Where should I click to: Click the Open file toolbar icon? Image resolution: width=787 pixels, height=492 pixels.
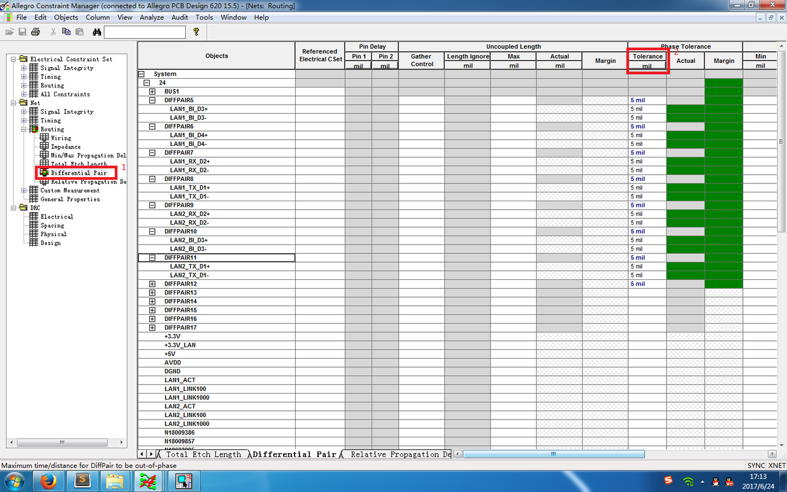[10, 32]
